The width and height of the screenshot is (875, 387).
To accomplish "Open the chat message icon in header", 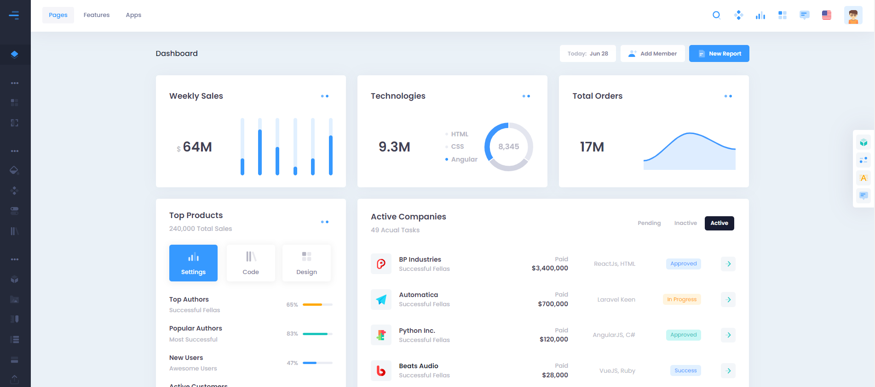I will coord(805,15).
